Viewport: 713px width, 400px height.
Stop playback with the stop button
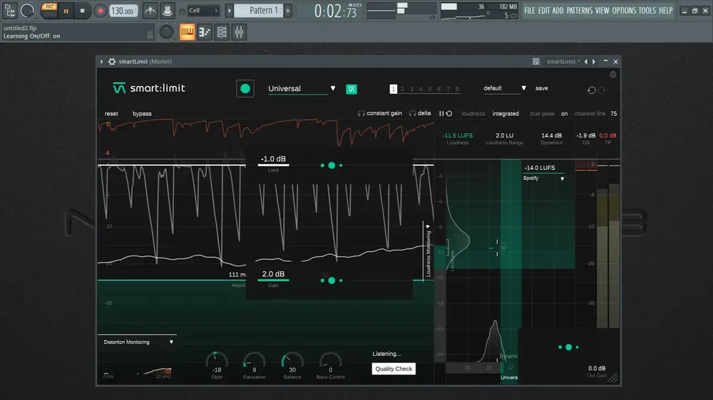[x=82, y=11]
